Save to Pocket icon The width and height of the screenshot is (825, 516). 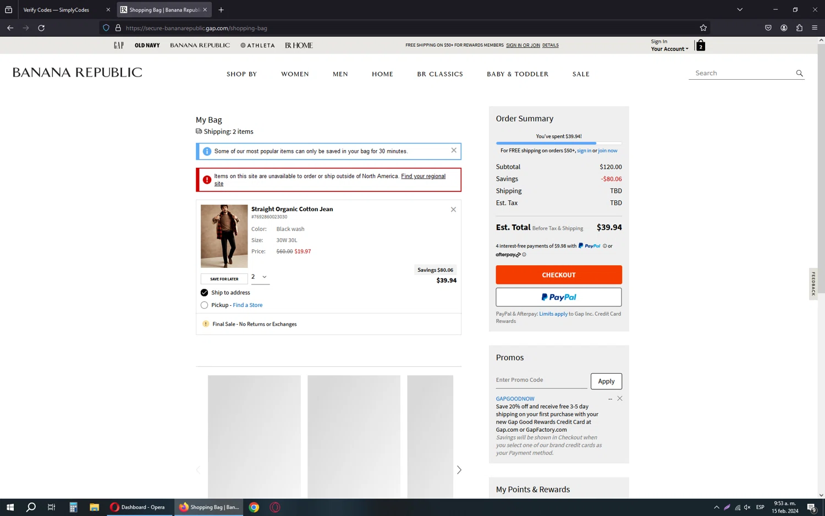[768, 28]
